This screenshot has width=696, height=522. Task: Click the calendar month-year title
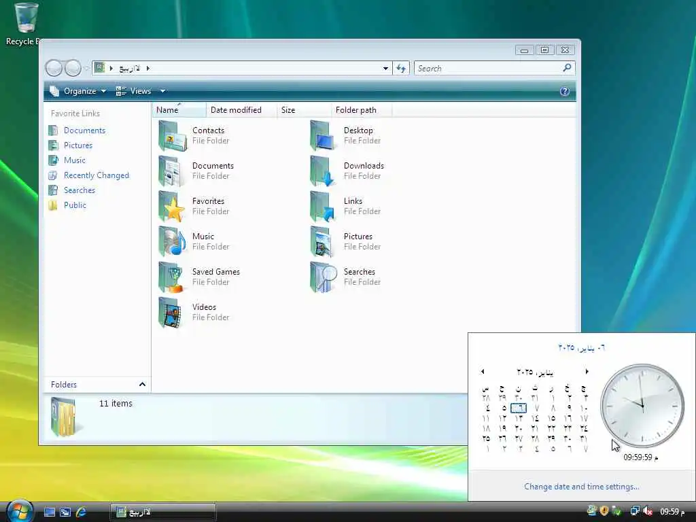pyautogui.click(x=535, y=372)
